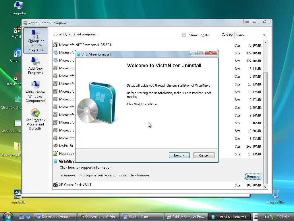Click the Notepad++ program icon
Viewport: 294px width, 221px height.
(x=55, y=154)
